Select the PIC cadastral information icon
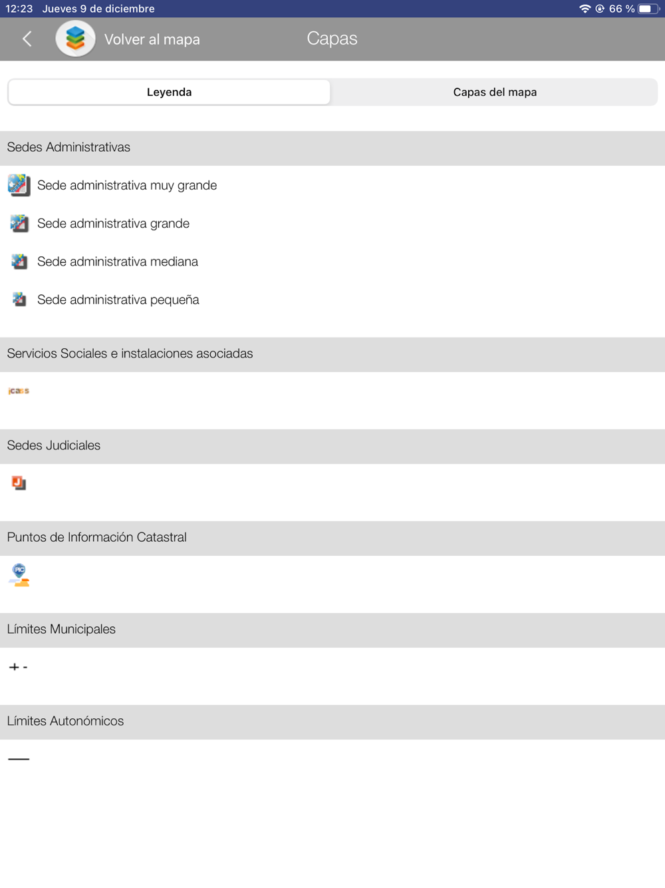Screen dimensions: 665x888 click(x=19, y=574)
